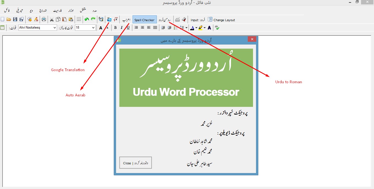Open the Alvi Nastaleeq font dropdown
374x189 pixels.
pos(38,27)
